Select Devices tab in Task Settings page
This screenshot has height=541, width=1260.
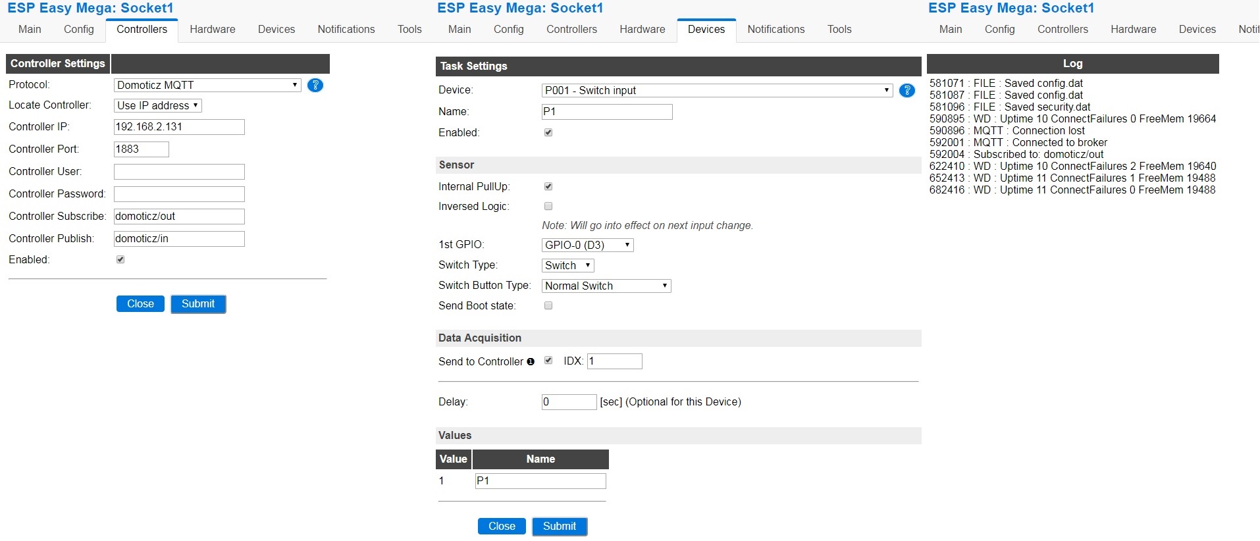pos(706,30)
